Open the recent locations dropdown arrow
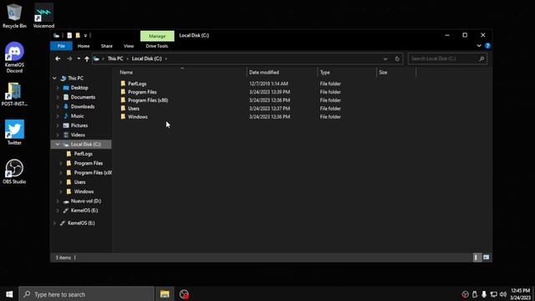535x301 pixels. click(x=79, y=59)
